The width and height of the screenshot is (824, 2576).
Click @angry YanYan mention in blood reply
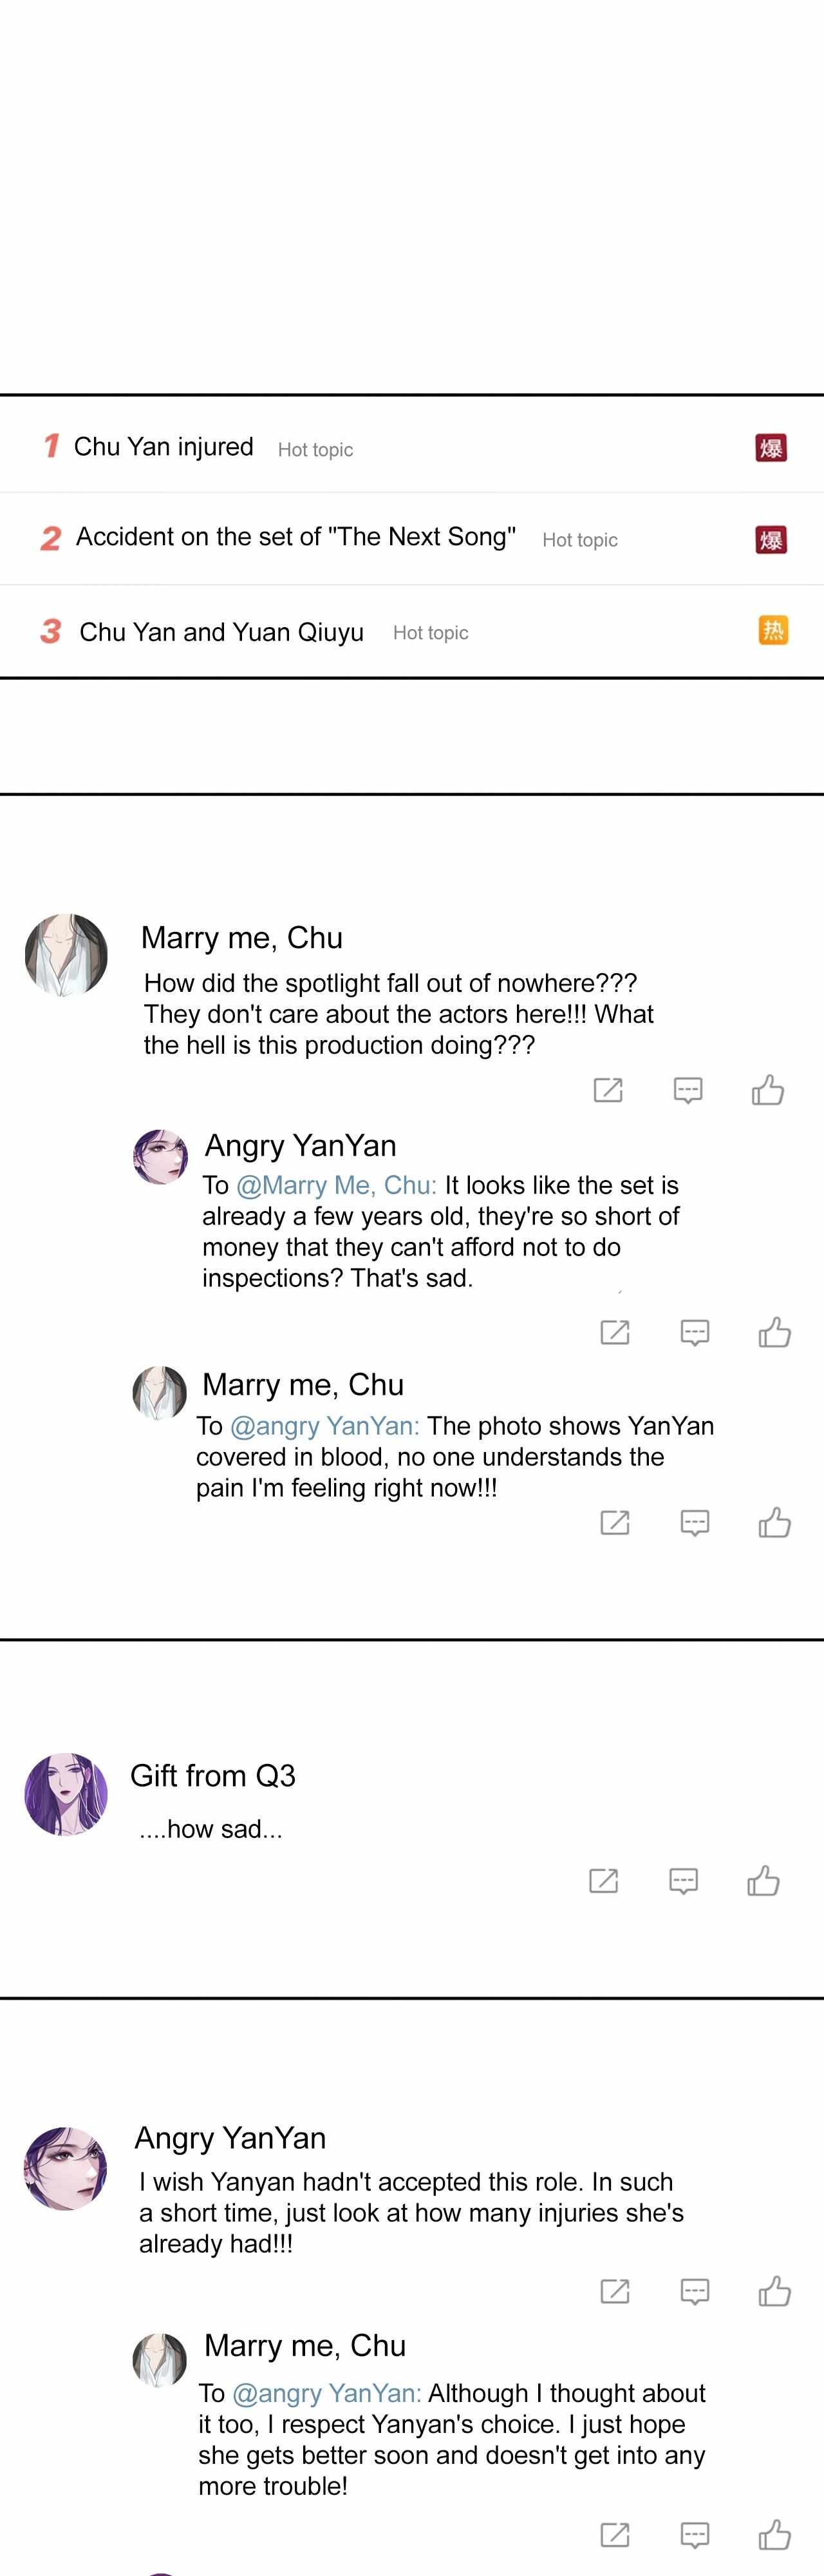pyautogui.click(x=324, y=1425)
